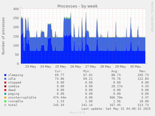Click idle max value 122.83

point(143,79)
